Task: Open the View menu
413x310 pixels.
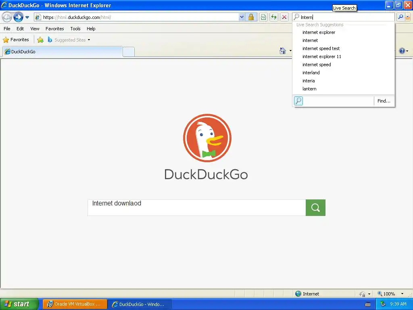Action: [35, 29]
